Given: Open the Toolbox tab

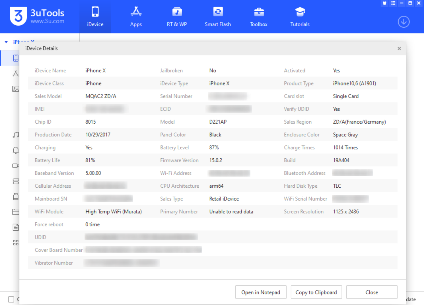Looking at the screenshot, I should click(259, 17).
